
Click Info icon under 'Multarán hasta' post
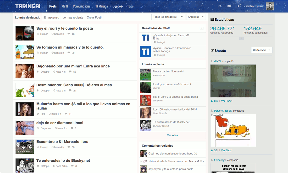tap(38, 114)
